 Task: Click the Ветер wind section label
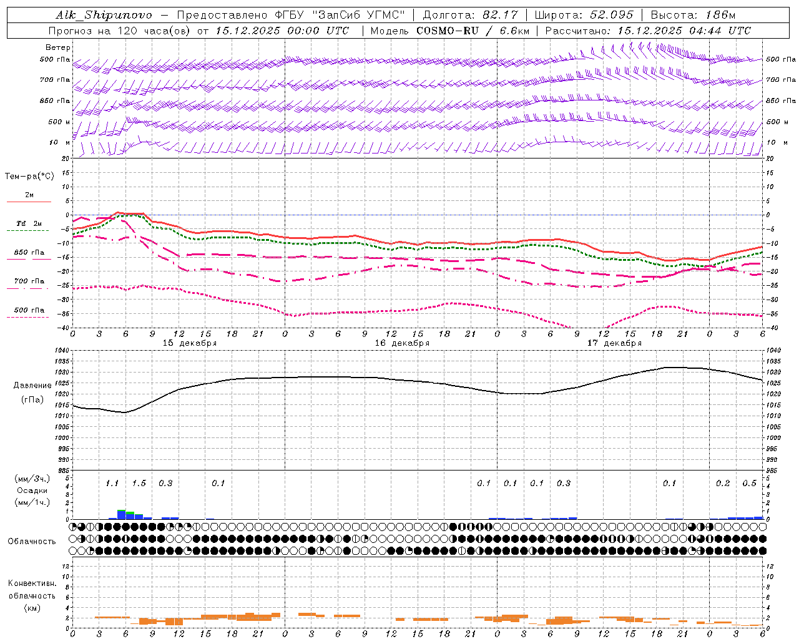click(x=58, y=47)
